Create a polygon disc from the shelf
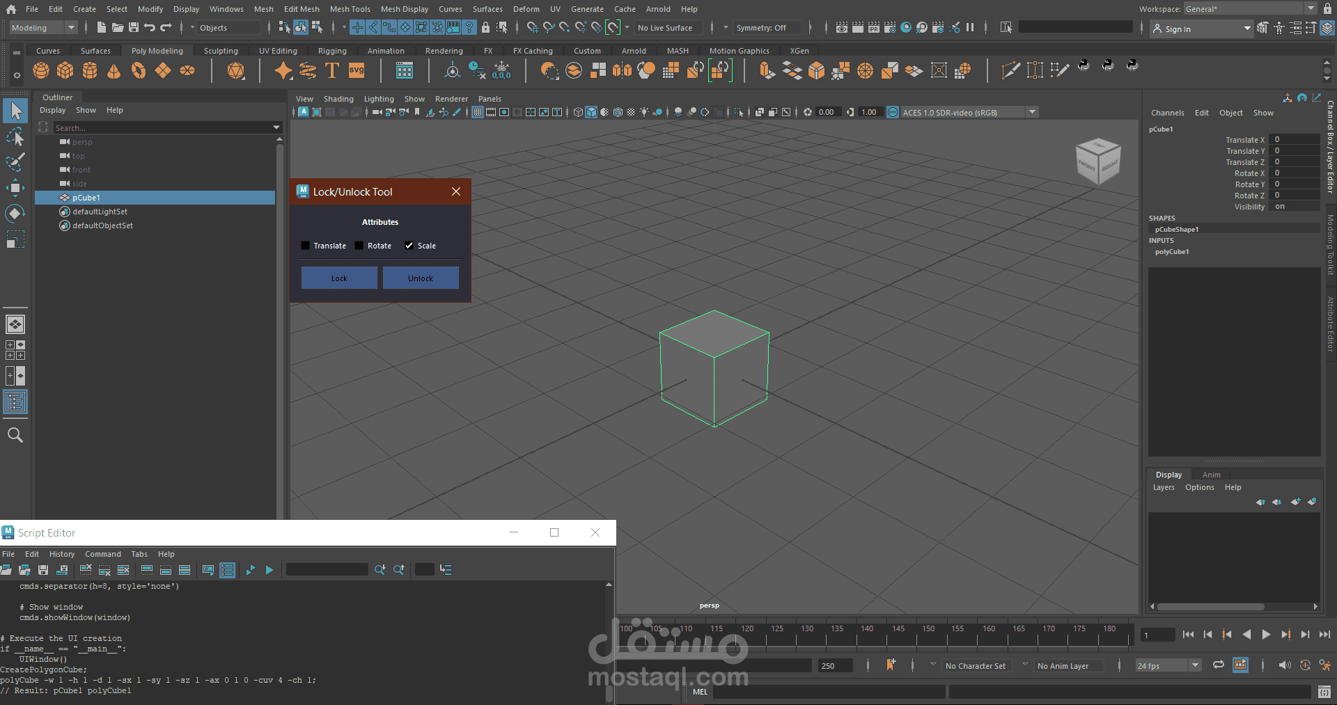The image size is (1337, 705). (187, 71)
